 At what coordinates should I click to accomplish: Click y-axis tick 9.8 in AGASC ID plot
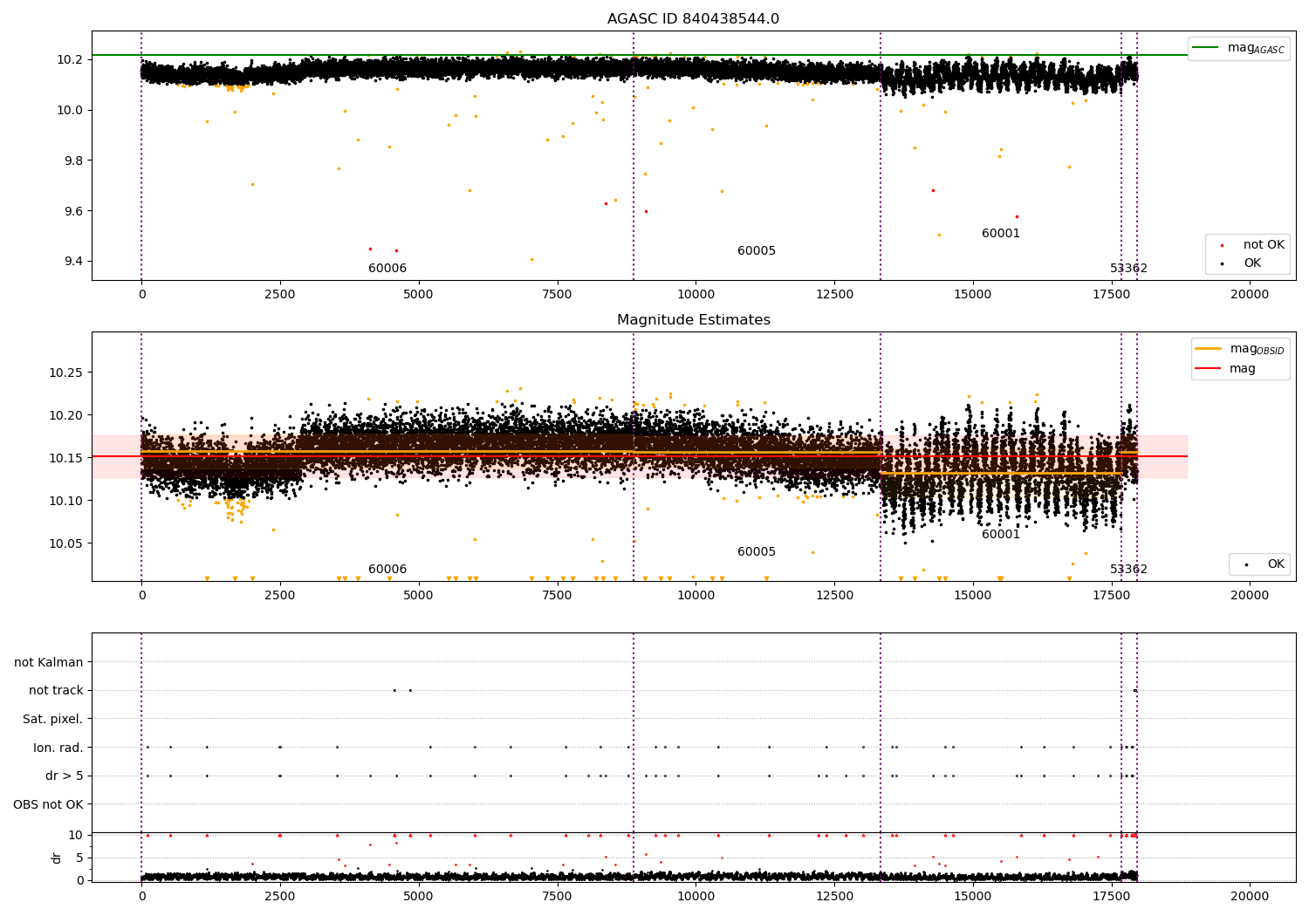click(x=73, y=161)
